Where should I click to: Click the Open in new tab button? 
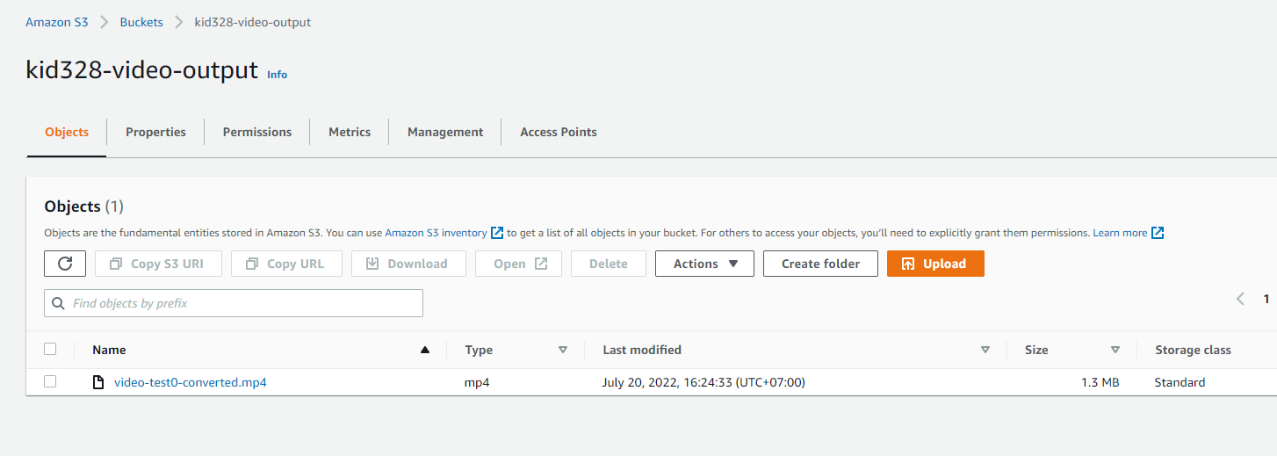[518, 264]
